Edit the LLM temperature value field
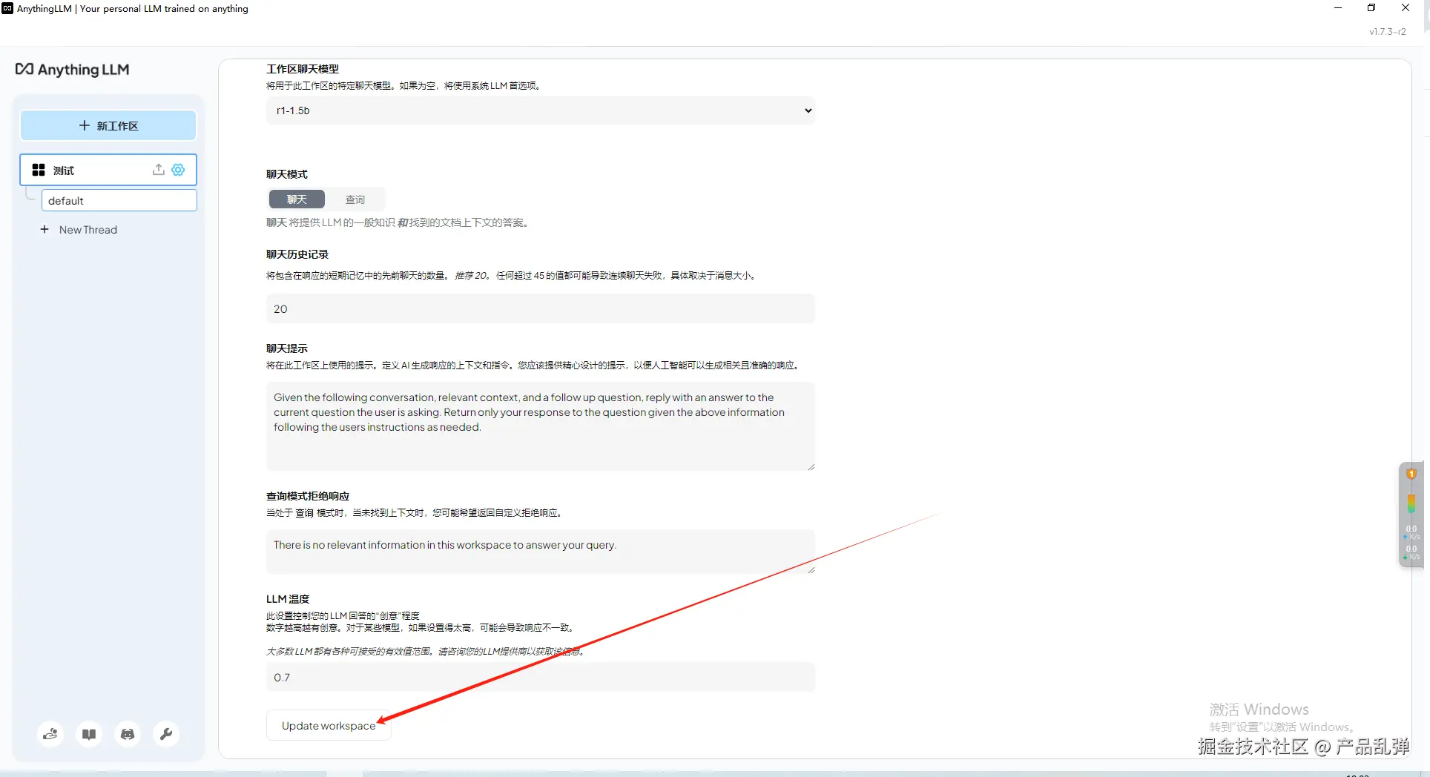 pyautogui.click(x=541, y=677)
